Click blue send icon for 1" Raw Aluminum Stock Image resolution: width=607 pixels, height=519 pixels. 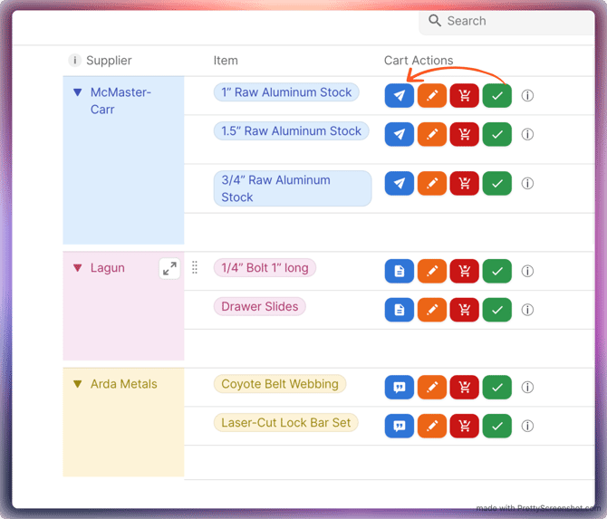pyautogui.click(x=399, y=95)
